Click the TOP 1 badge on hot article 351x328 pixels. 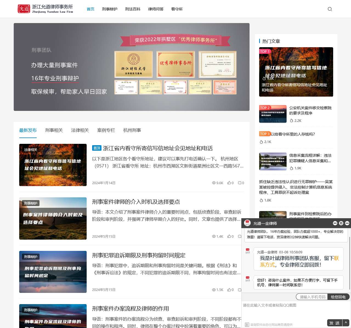click(265, 51)
